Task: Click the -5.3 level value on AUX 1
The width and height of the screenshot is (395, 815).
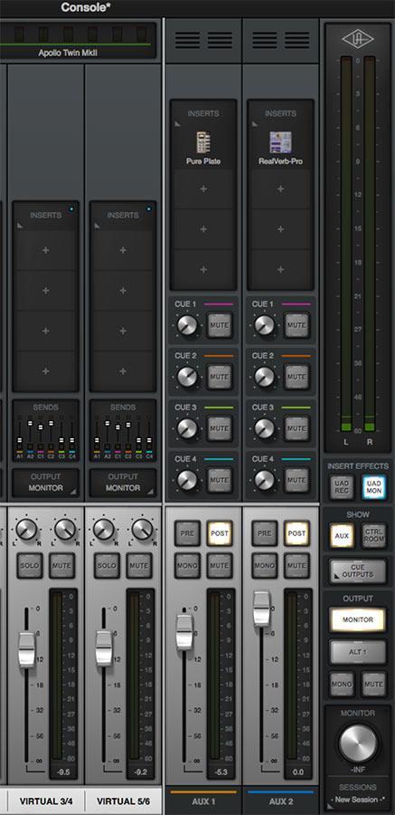Action: click(x=221, y=772)
